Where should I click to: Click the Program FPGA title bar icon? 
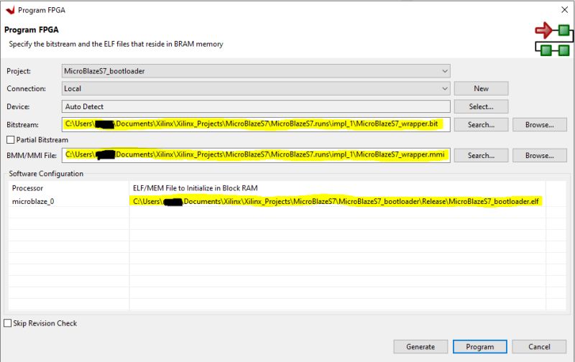(10, 10)
